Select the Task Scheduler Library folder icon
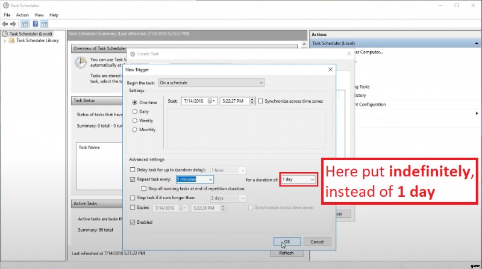This screenshot has height=269, width=482. pyautogui.click(x=12, y=41)
